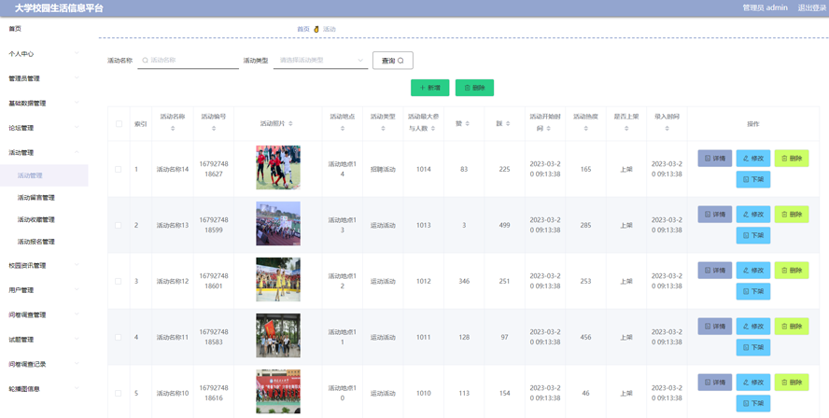
Task: Click 管理员 admin text in header
Action: click(765, 7)
